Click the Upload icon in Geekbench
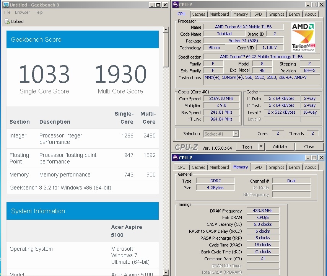Image resolution: width=327 pixels, height=276 pixels. [7, 21]
